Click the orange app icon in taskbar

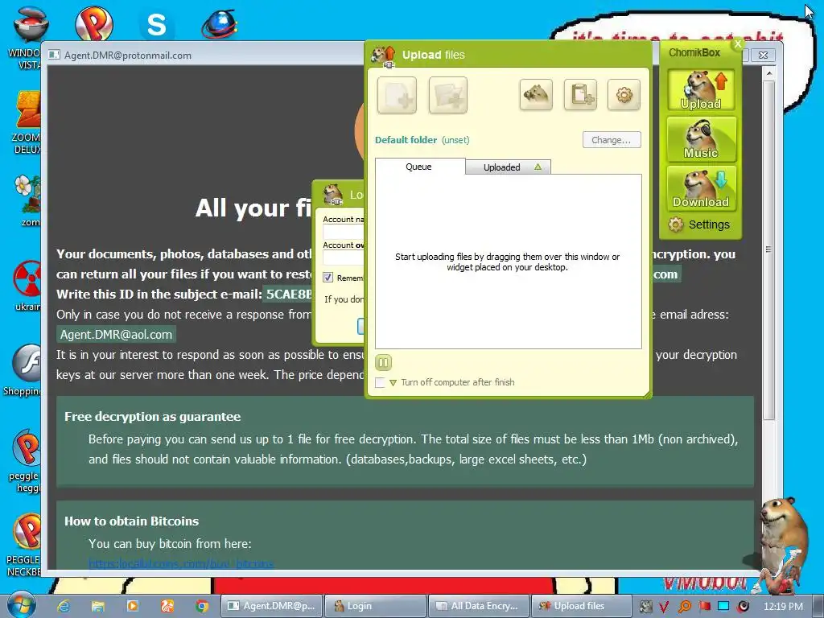[167, 606]
